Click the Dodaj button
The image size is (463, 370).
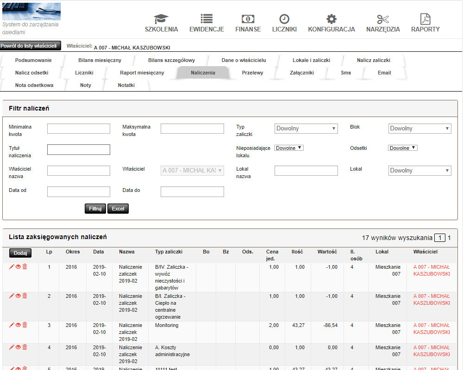pyautogui.click(x=20, y=253)
